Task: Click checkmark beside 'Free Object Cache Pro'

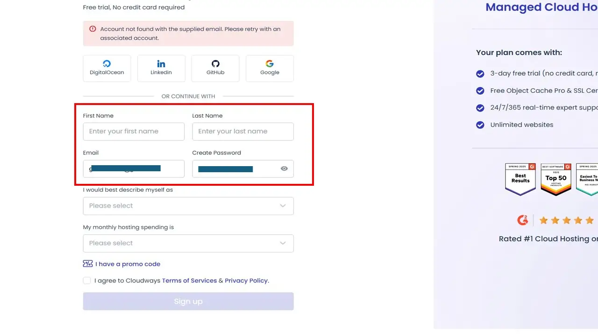Action: [480, 91]
